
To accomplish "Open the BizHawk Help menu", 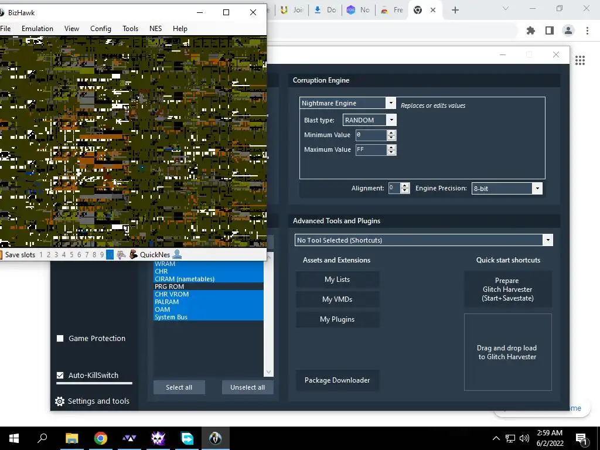I will point(180,29).
